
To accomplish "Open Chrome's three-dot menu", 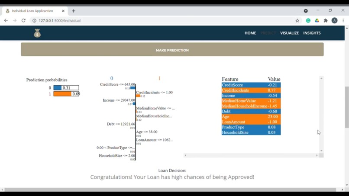I will click(x=343, y=20).
